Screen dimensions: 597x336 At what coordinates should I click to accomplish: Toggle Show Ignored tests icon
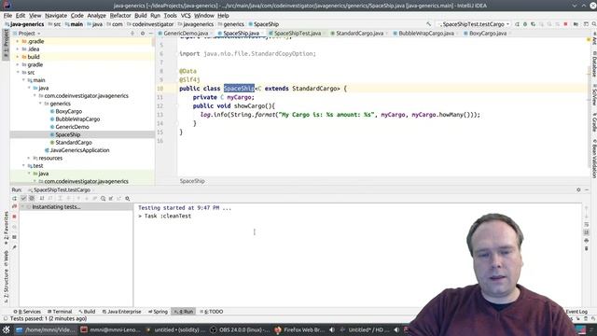(32, 199)
